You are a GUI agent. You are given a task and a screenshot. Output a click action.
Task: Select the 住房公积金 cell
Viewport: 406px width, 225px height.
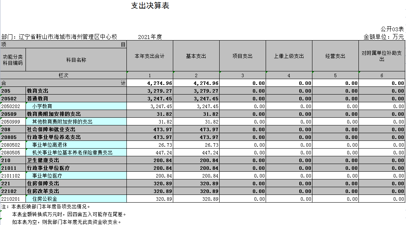[x=76, y=199]
